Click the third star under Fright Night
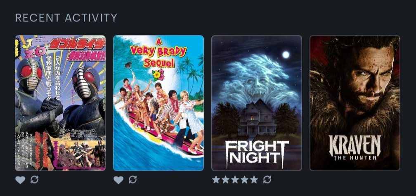The image size is (416, 196). (235, 180)
